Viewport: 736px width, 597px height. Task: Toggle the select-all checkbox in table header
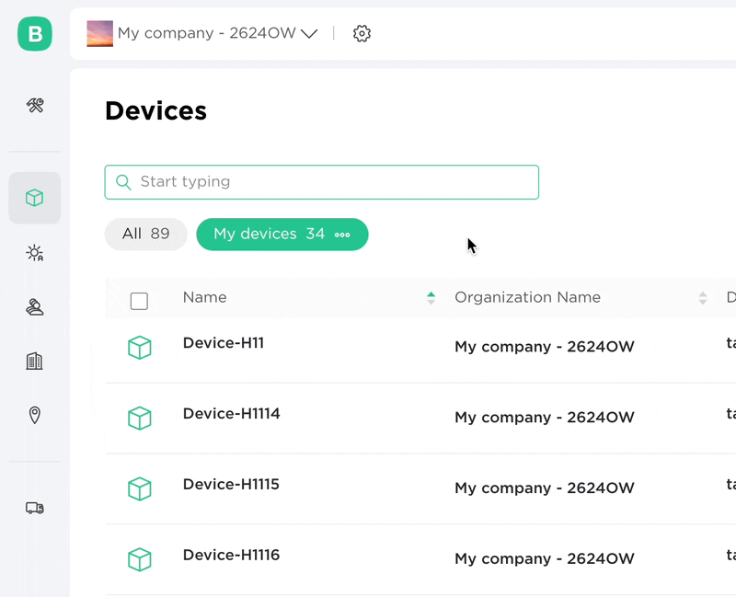point(139,301)
